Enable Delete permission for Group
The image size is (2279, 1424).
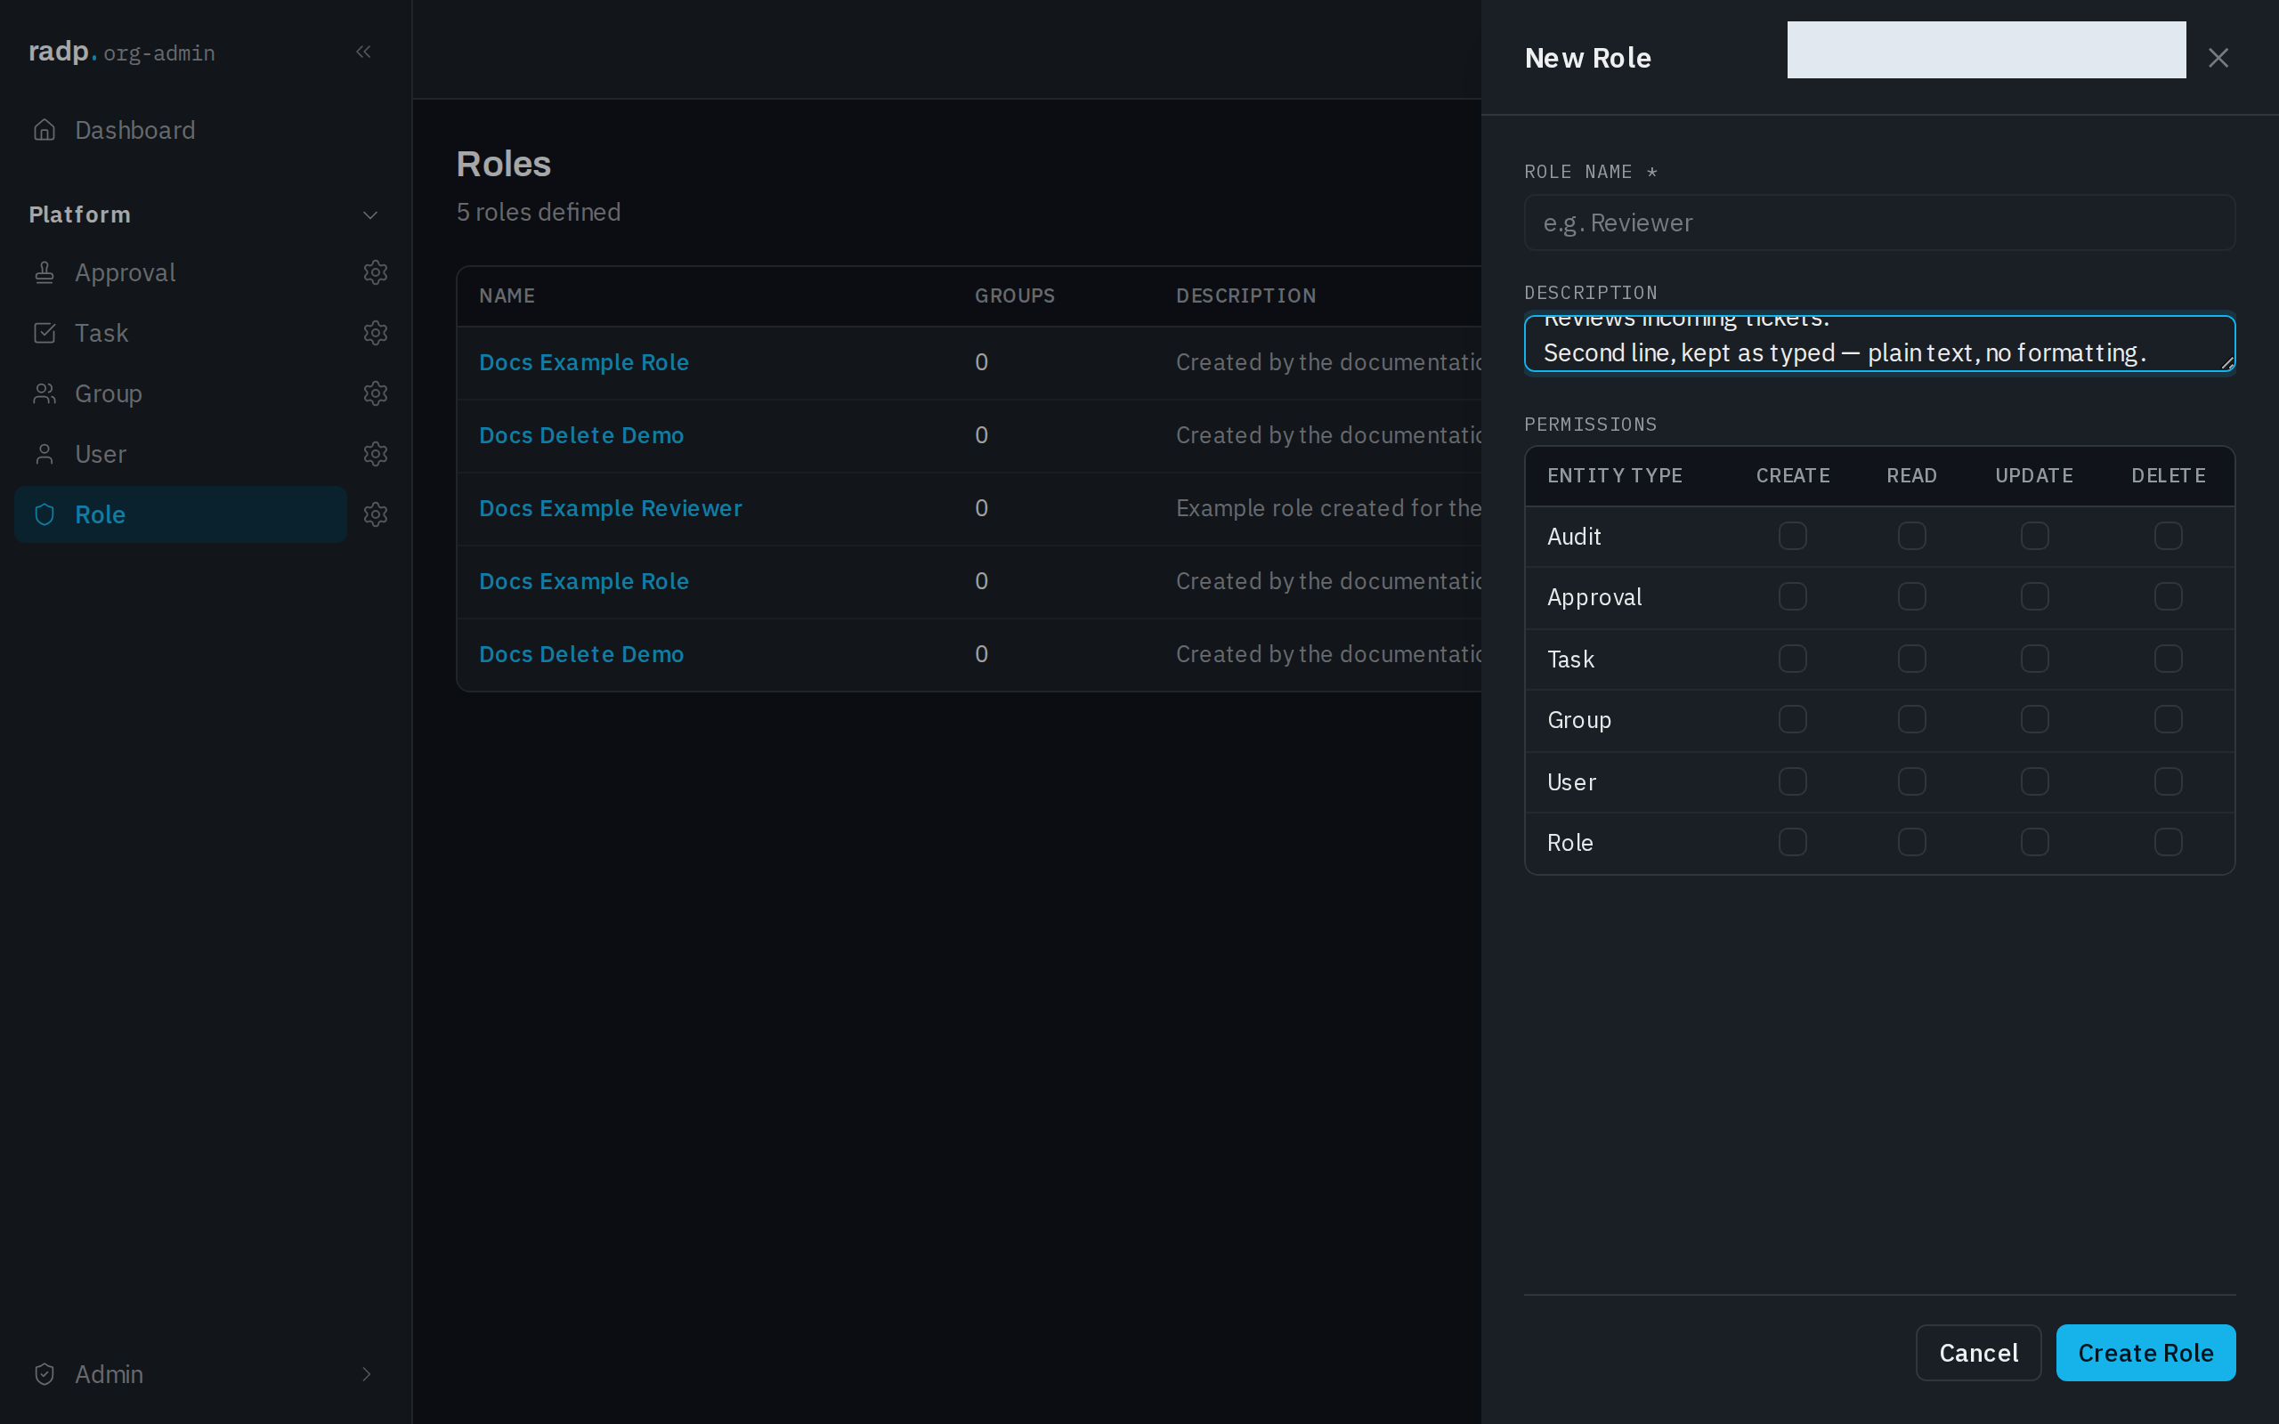tap(2168, 719)
